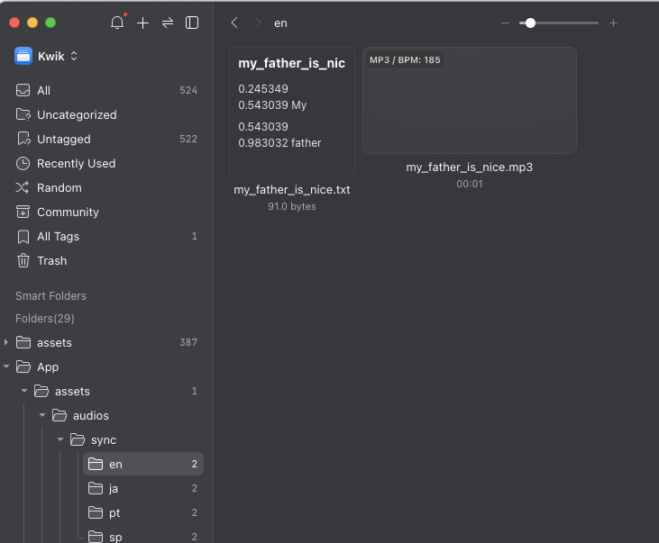Go forward with the right chevron
The height and width of the screenshot is (543, 659).
click(x=258, y=23)
